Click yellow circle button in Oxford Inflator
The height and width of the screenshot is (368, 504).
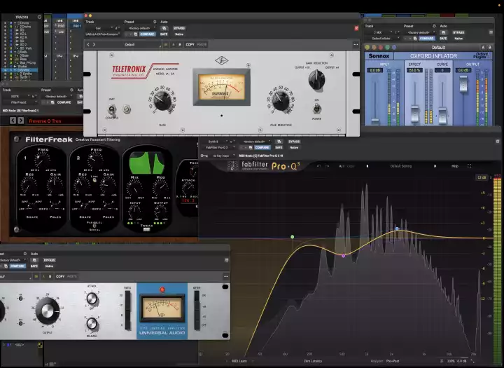point(367,48)
